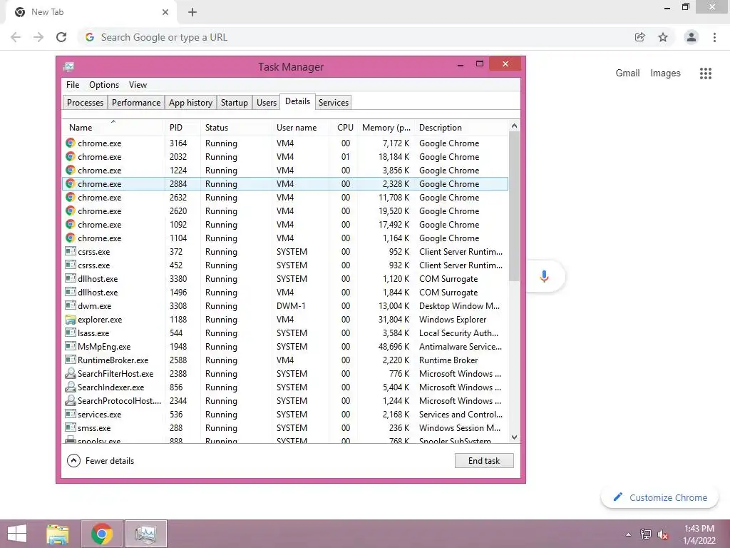This screenshot has height=548, width=730.
Task: Reload the page in Chrome
Action: click(x=61, y=37)
